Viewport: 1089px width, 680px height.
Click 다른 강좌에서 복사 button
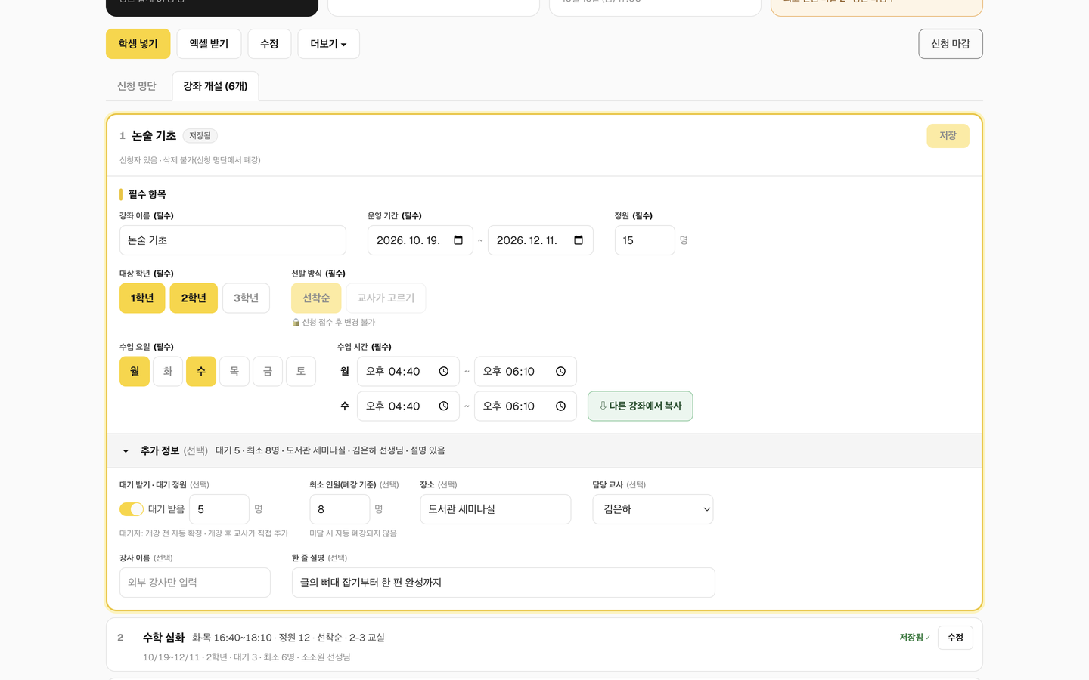point(641,406)
